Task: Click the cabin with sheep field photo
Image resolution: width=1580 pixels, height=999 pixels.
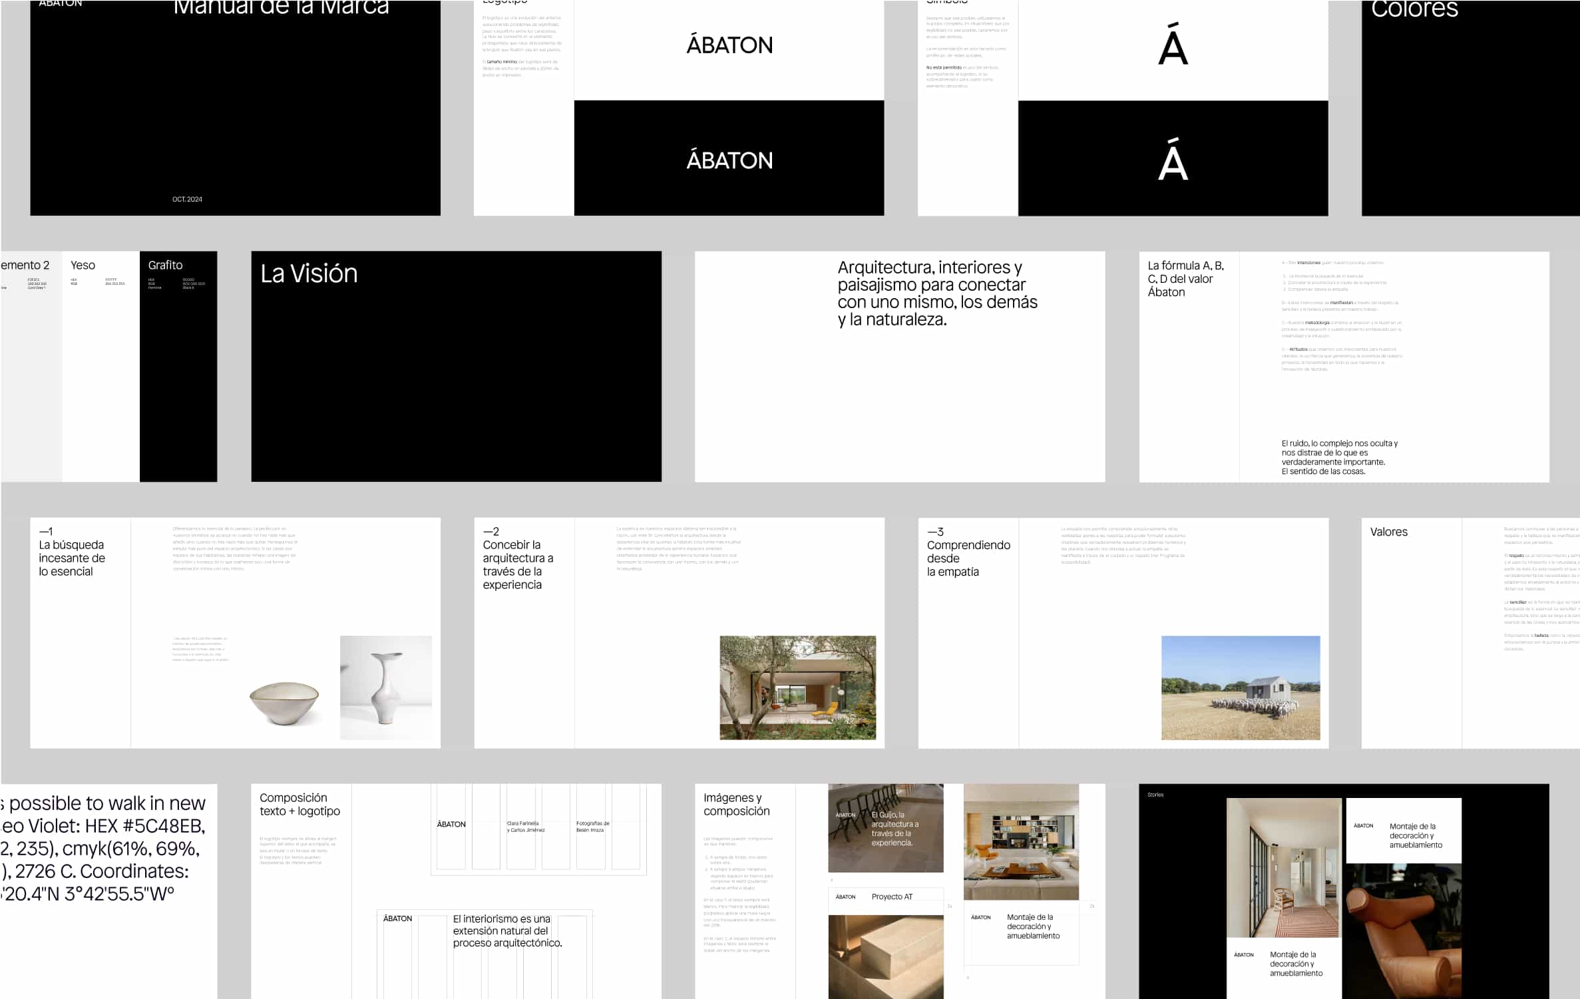Action: coord(1240,688)
